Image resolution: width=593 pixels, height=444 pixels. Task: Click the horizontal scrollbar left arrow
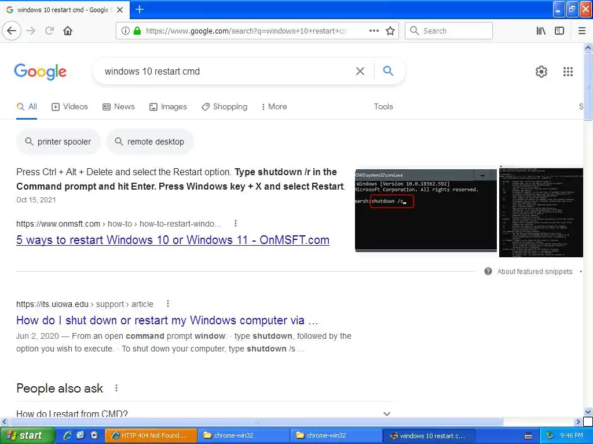tap(4, 421)
